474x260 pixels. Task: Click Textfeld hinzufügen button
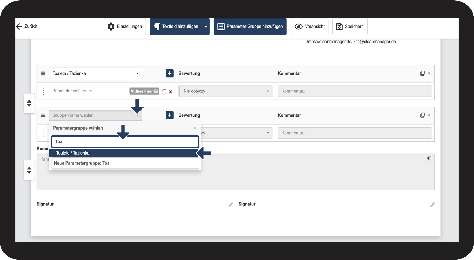click(x=176, y=27)
